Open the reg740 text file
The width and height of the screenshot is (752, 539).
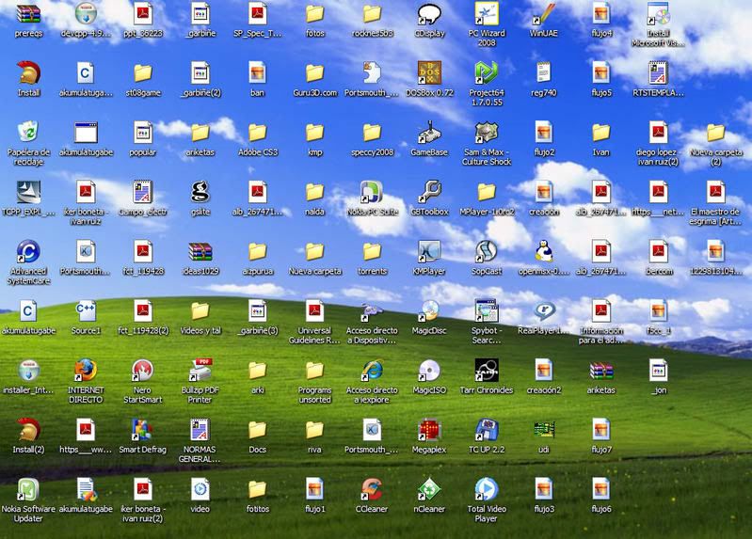(543, 72)
